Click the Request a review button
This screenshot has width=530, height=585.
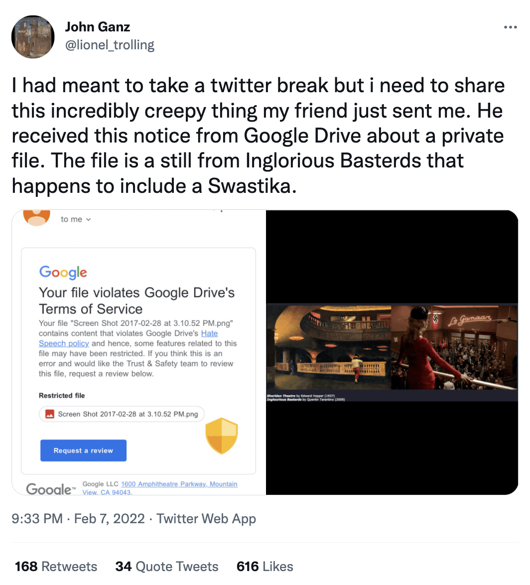[x=83, y=450]
